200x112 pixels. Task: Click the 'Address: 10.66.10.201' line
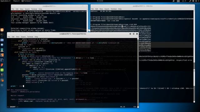click(101, 11)
